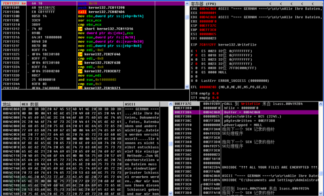Select the EBP register value 00EFF3C8

coord(208,30)
